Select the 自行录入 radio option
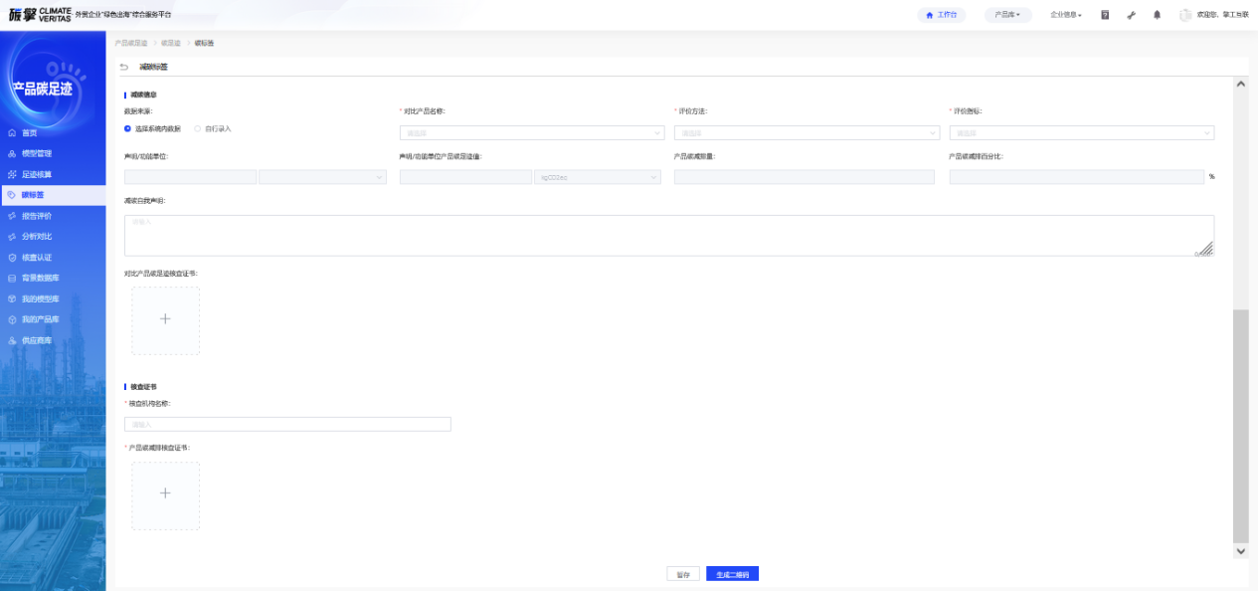This screenshot has width=1258, height=591. (198, 128)
